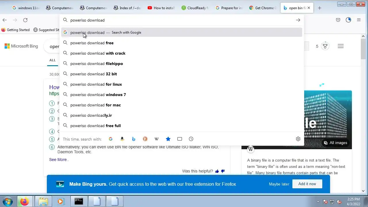The width and height of the screenshot is (368, 207).
Task: Search with DuckDuckGo one-off icon
Action: (145, 139)
